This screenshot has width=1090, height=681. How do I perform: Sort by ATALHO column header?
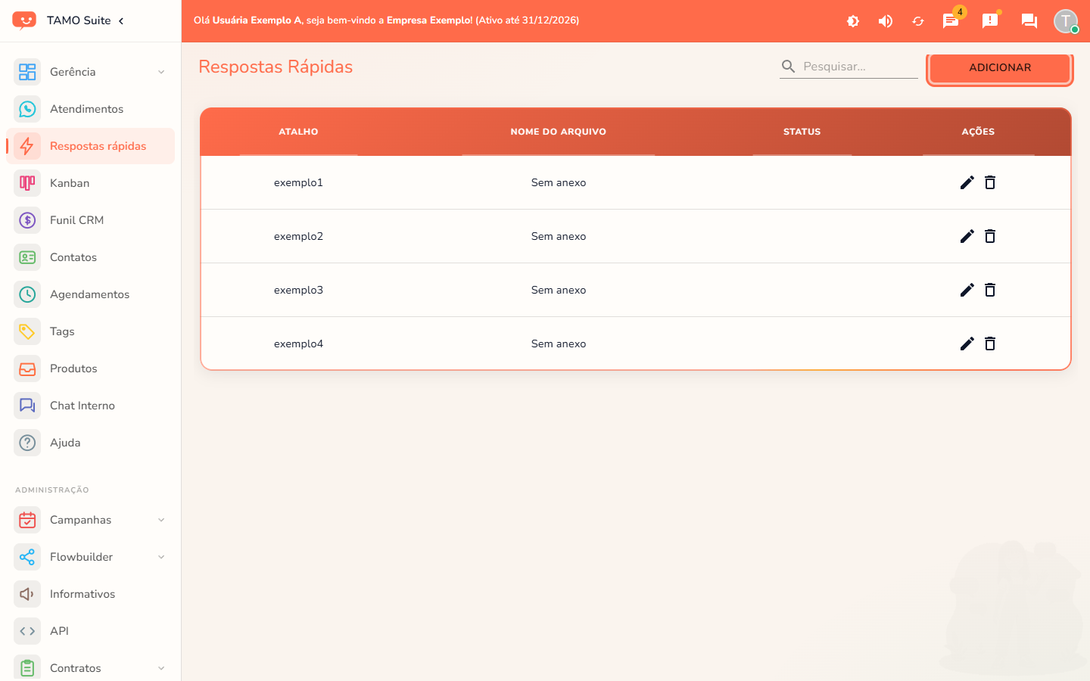tap(298, 132)
